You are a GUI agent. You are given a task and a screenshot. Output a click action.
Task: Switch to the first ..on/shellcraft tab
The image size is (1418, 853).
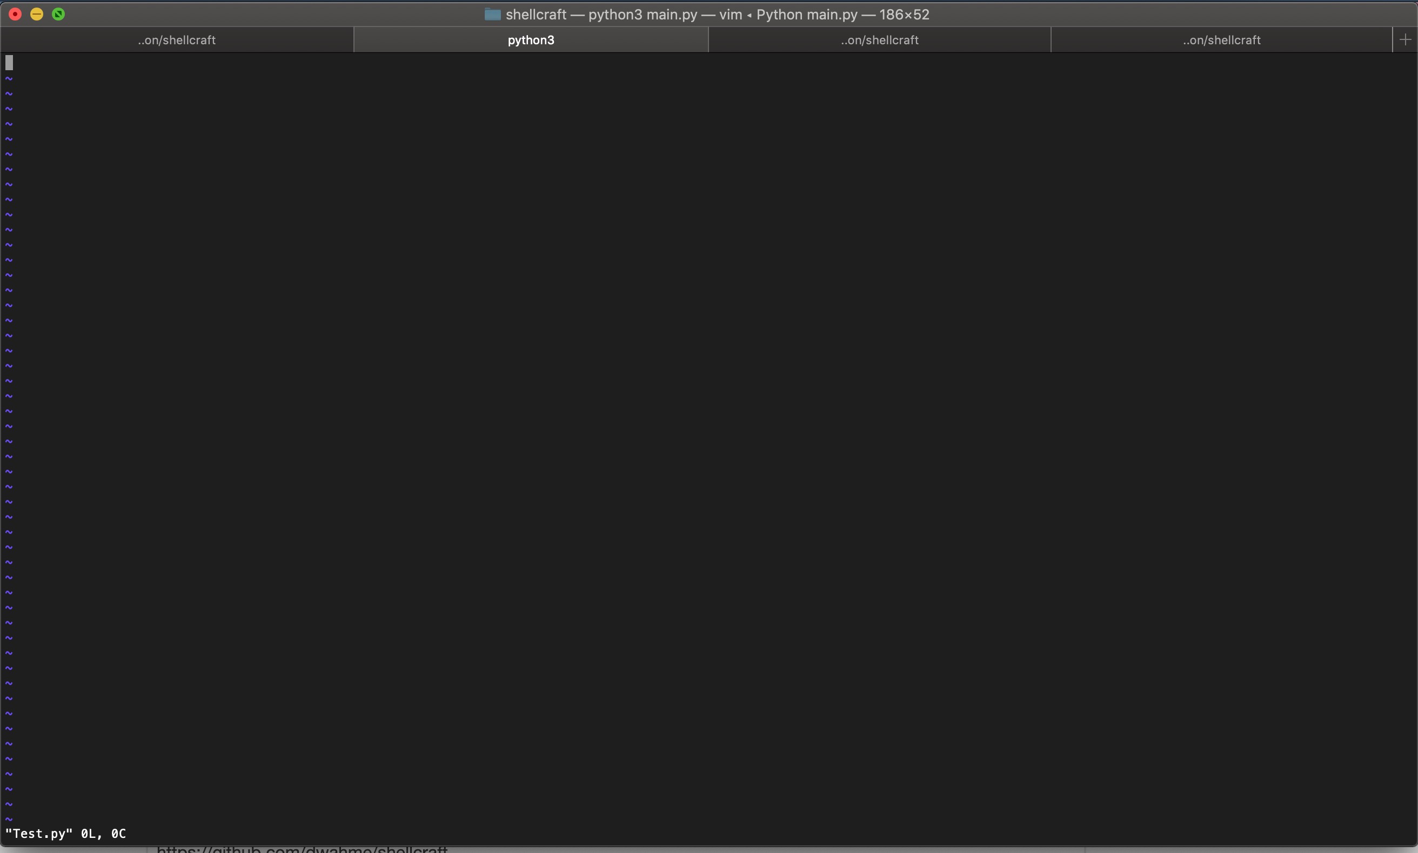[x=177, y=39]
